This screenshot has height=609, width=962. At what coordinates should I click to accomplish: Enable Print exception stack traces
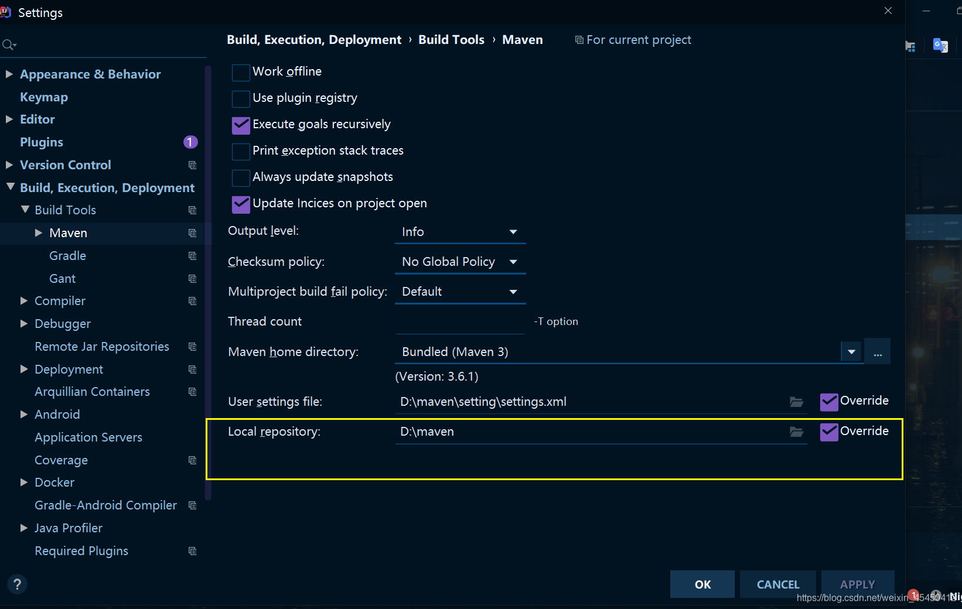pos(241,151)
